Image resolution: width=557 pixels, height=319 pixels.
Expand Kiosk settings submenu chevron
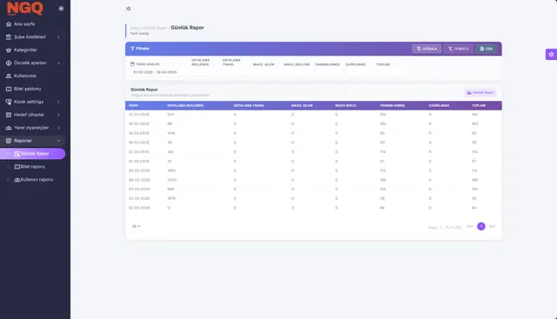click(x=58, y=102)
